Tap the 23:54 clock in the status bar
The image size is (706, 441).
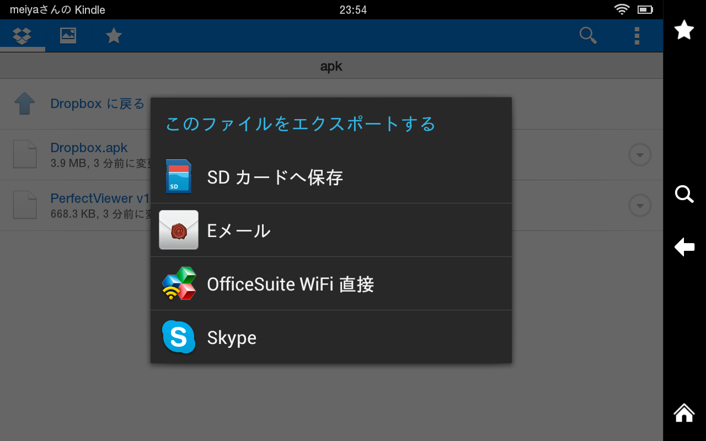[x=353, y=10]
